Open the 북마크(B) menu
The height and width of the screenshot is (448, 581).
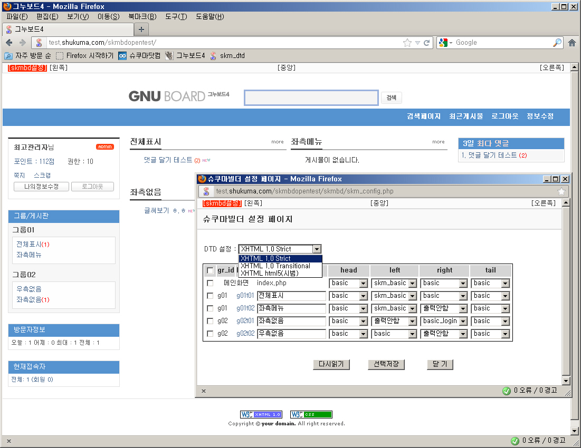coord(142,16)
